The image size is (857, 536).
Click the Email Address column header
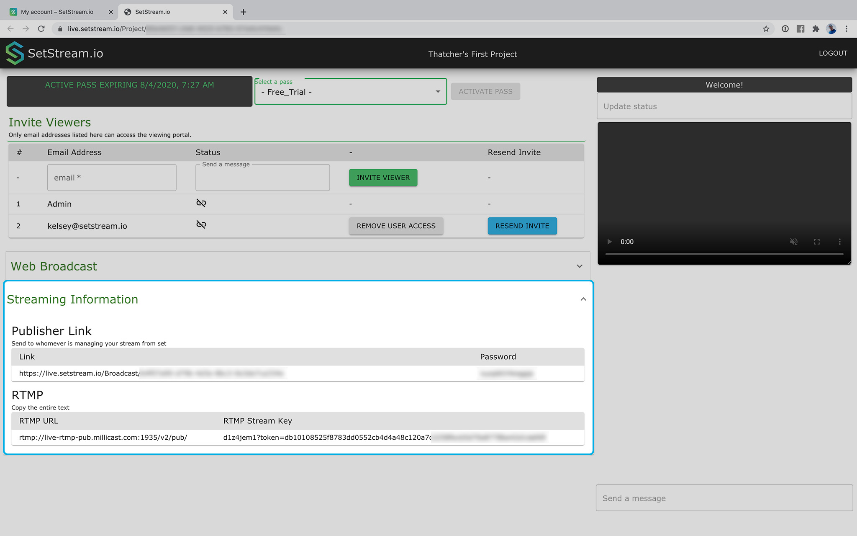pos(74,152)
